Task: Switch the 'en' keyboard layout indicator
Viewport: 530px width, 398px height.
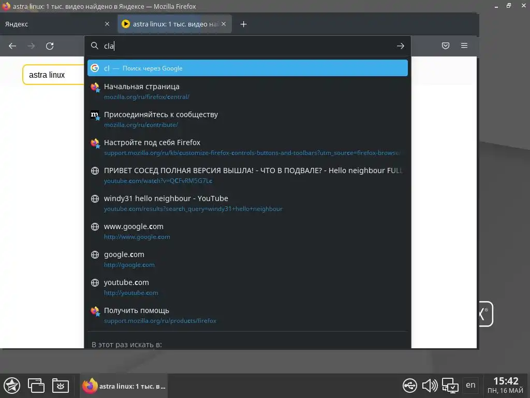Action: 470,385
